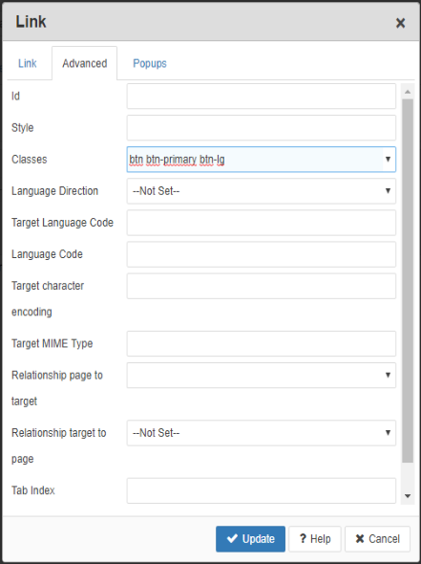Click the Target Language Code field
Screen dimensions: 421x564
[x=262, y=223]
